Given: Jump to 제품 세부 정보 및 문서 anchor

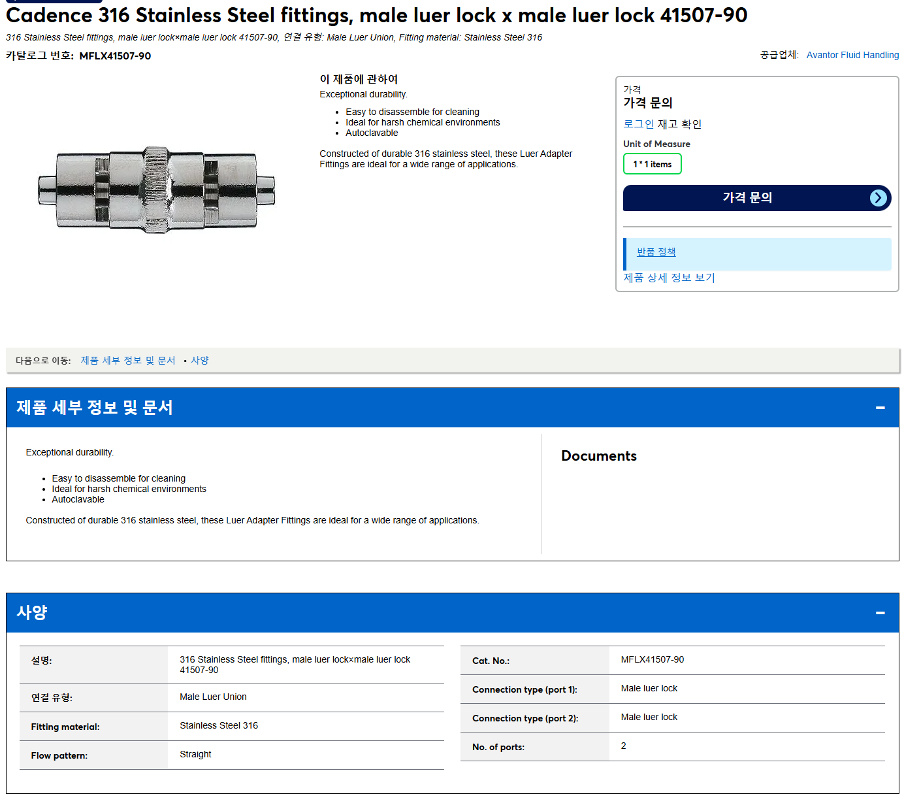Looking at the screenshot, I should click(x=128, y=361).
